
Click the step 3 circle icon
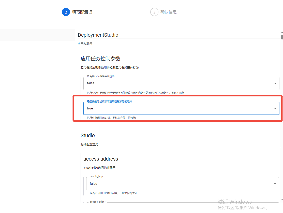(x=154, y=12)
